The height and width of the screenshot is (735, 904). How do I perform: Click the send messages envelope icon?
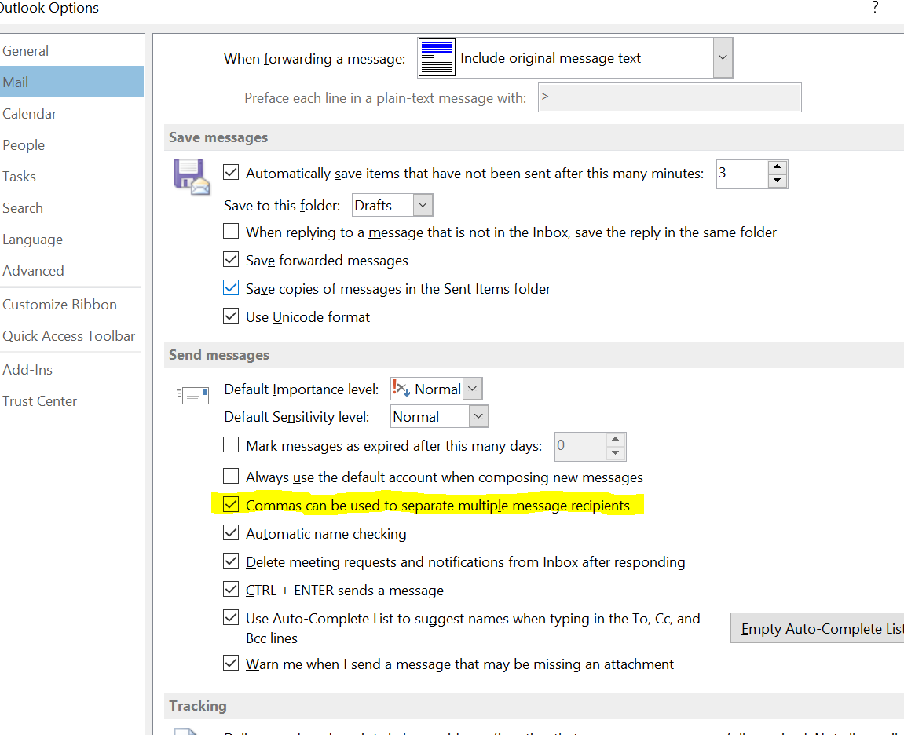pyautogui.click(x=192, y=396)
